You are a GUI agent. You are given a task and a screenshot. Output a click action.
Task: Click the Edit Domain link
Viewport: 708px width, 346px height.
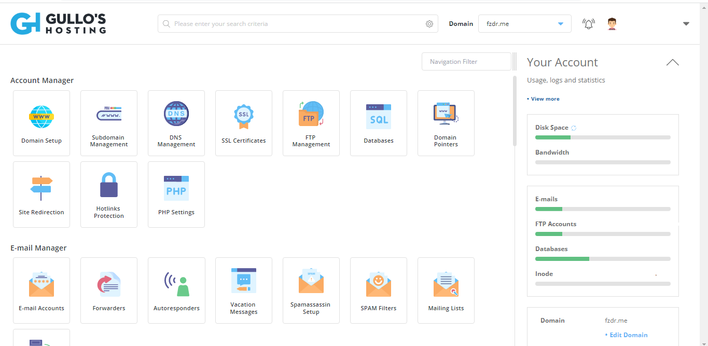tap(629, 335)
